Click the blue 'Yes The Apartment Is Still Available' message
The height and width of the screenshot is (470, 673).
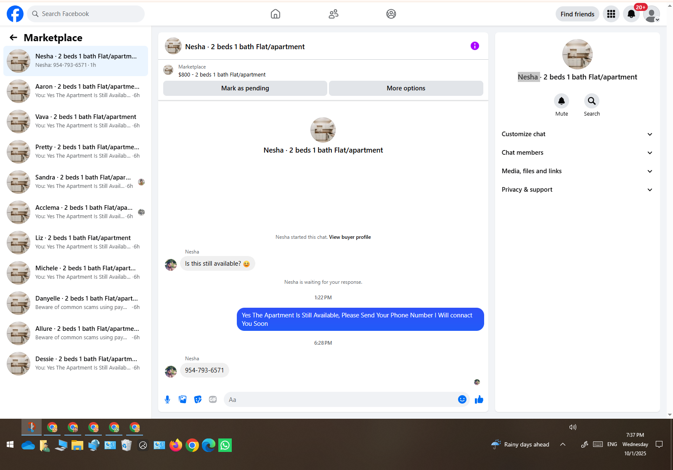360,319
